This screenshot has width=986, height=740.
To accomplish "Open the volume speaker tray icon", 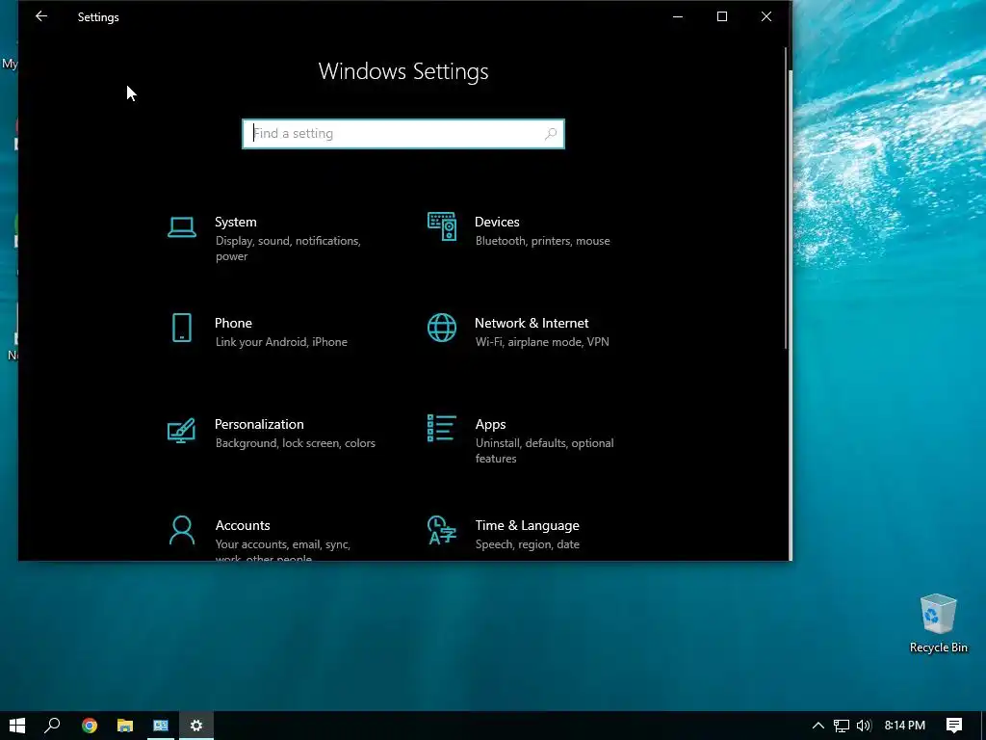I will point(864,726).
